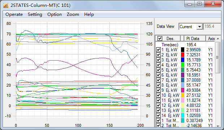Click the series list scrollbar thumb

218,57
